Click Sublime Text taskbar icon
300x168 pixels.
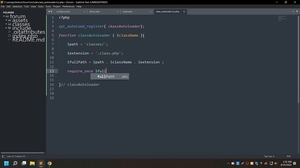[x=41, y=163]
